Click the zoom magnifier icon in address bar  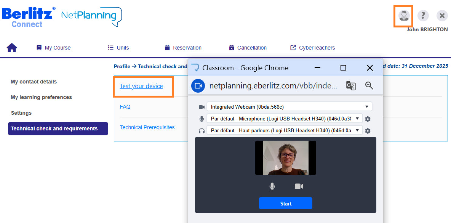(369, 85)
